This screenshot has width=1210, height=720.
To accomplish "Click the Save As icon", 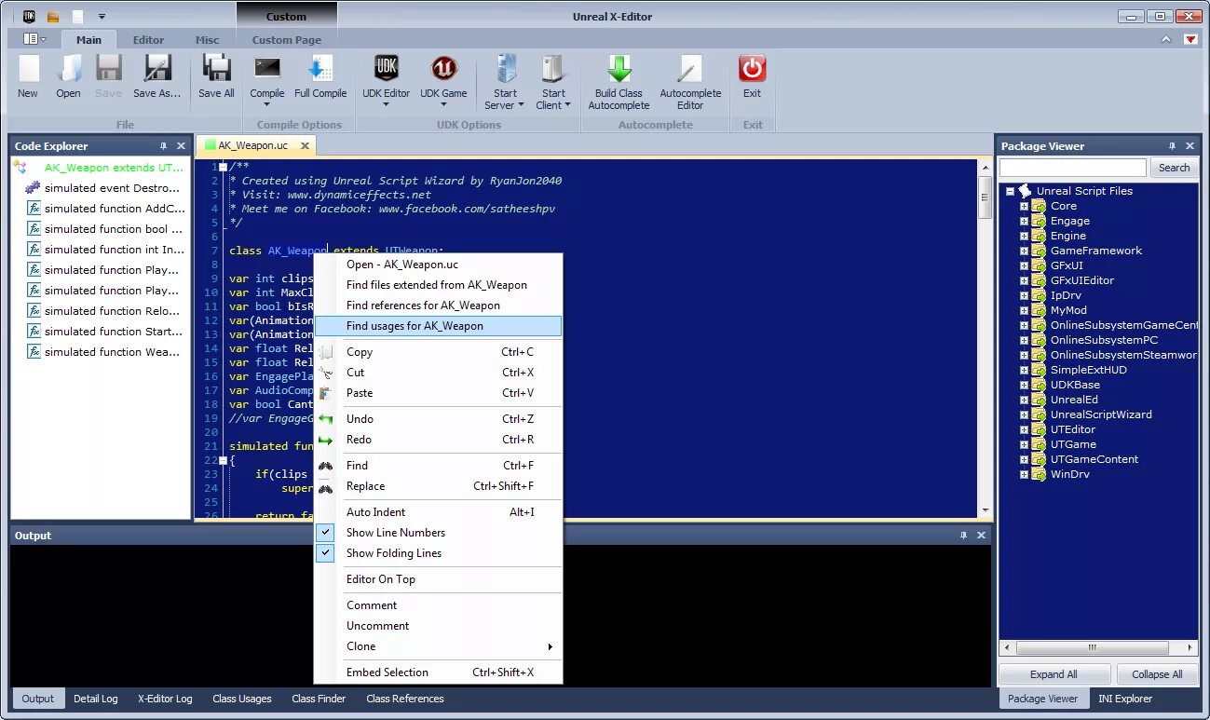I will [x=156, y=69].
